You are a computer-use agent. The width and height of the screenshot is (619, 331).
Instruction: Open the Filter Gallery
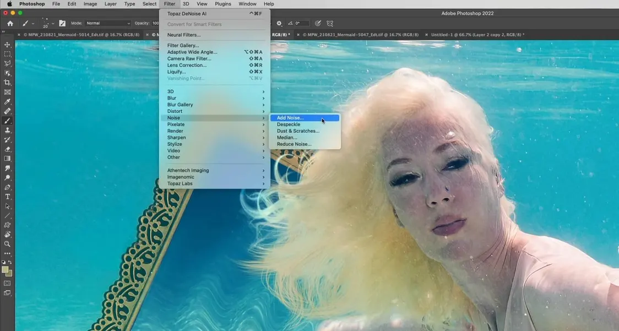point(215,45)
